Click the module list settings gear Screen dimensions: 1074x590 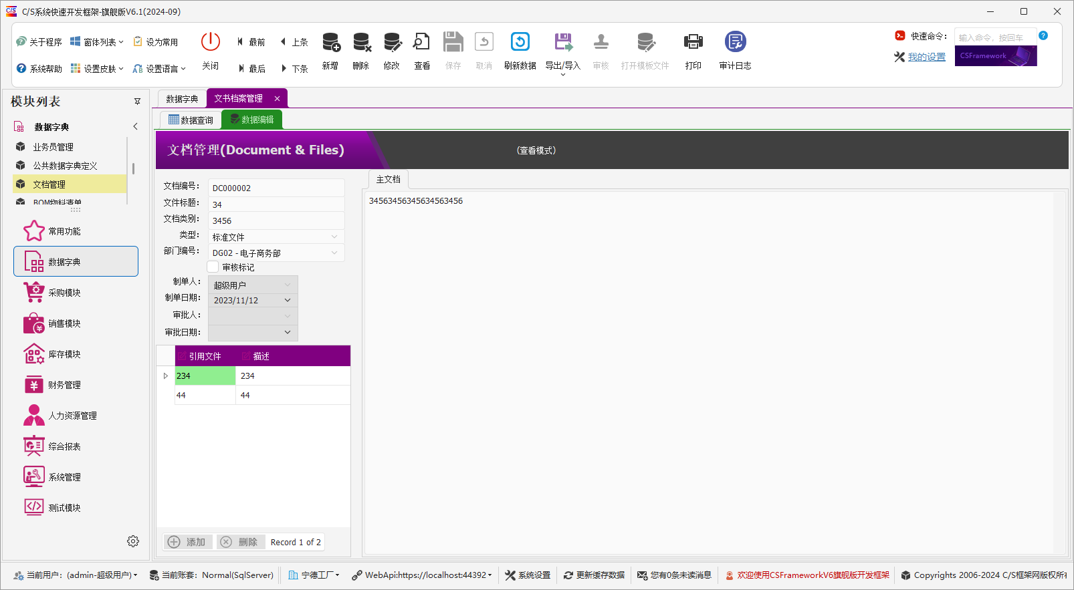click(x=133, y=541)
